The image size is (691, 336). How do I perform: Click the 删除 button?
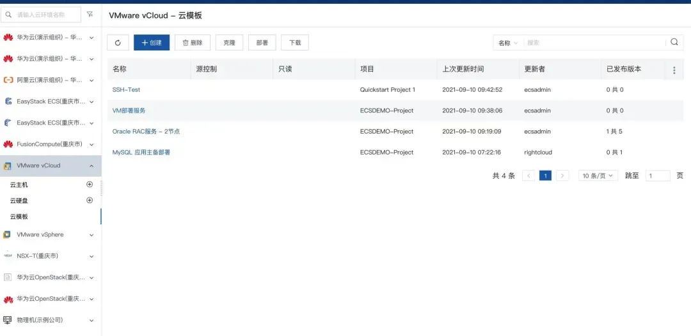(193, 43)
